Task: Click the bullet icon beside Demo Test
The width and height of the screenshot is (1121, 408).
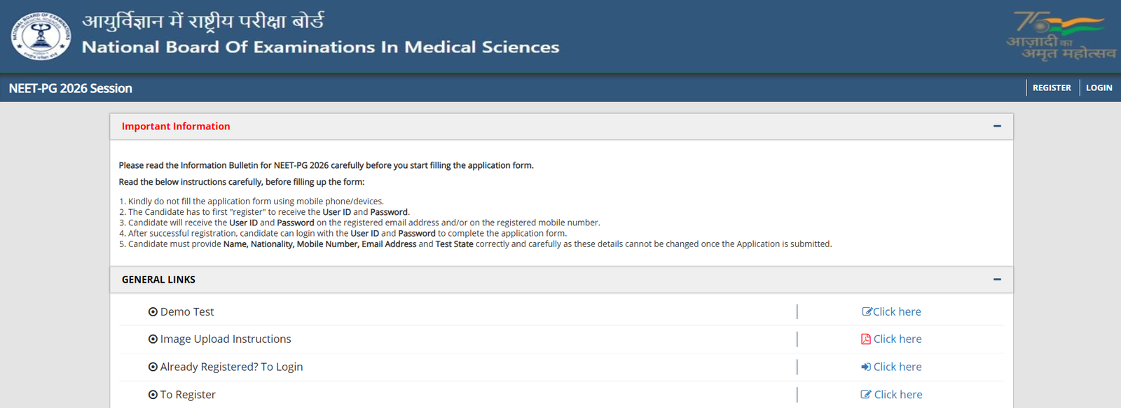Action: pos(153,312)
